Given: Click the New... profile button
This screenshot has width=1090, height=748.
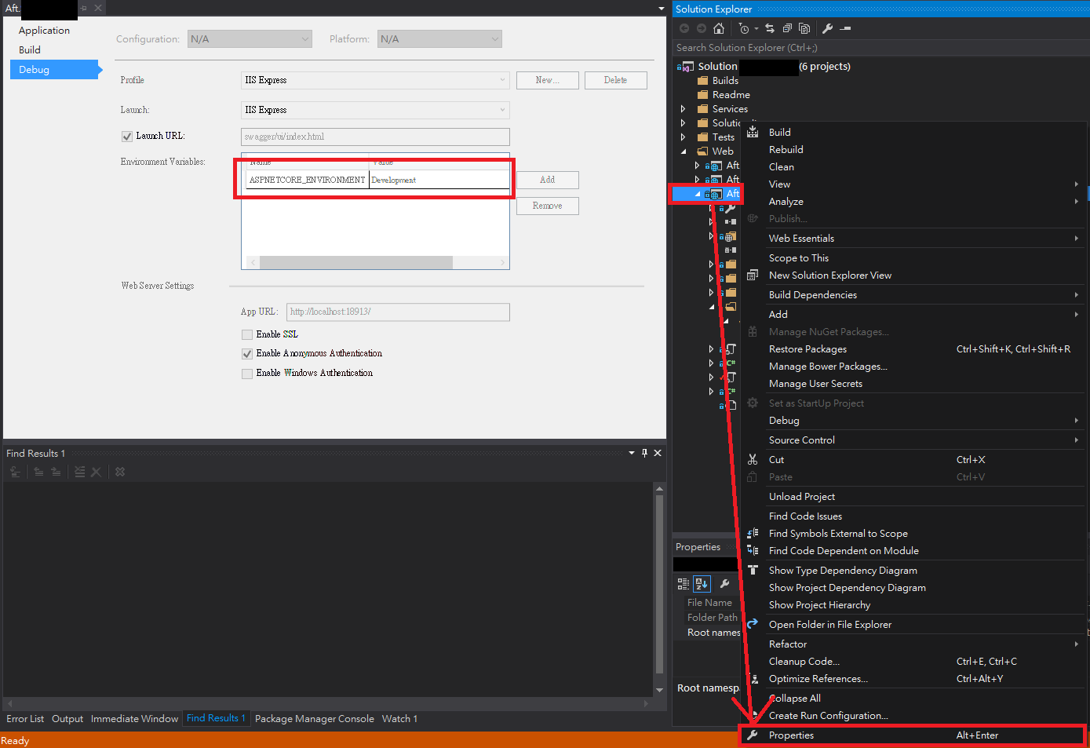Looking at the screenshot, I should (548, 80).
